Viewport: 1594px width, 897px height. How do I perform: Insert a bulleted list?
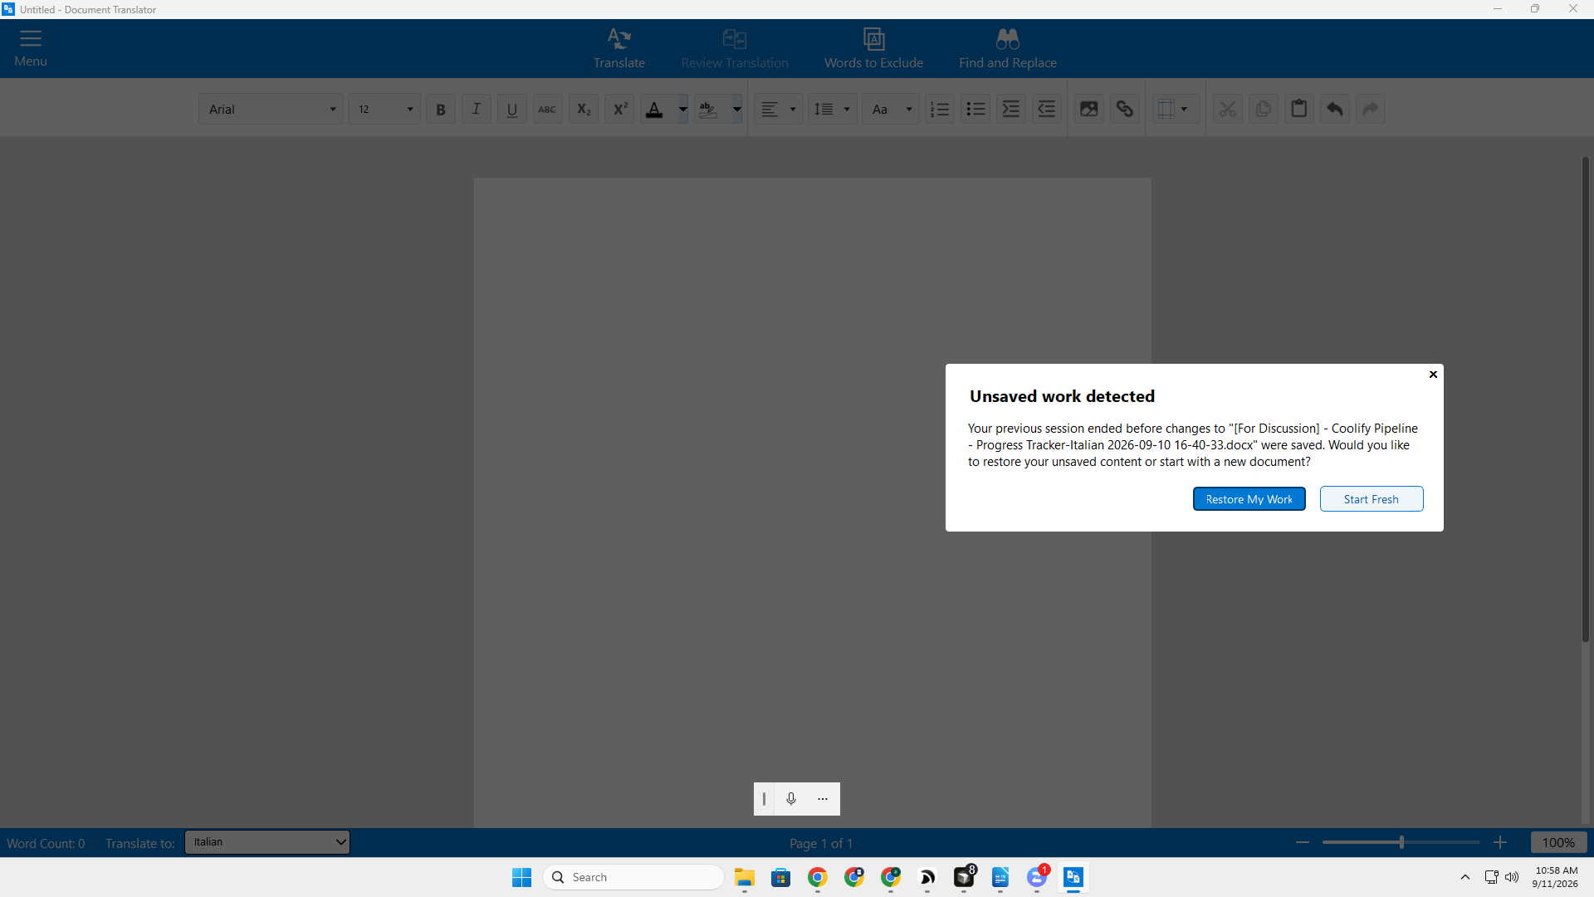tap(975, 109)
